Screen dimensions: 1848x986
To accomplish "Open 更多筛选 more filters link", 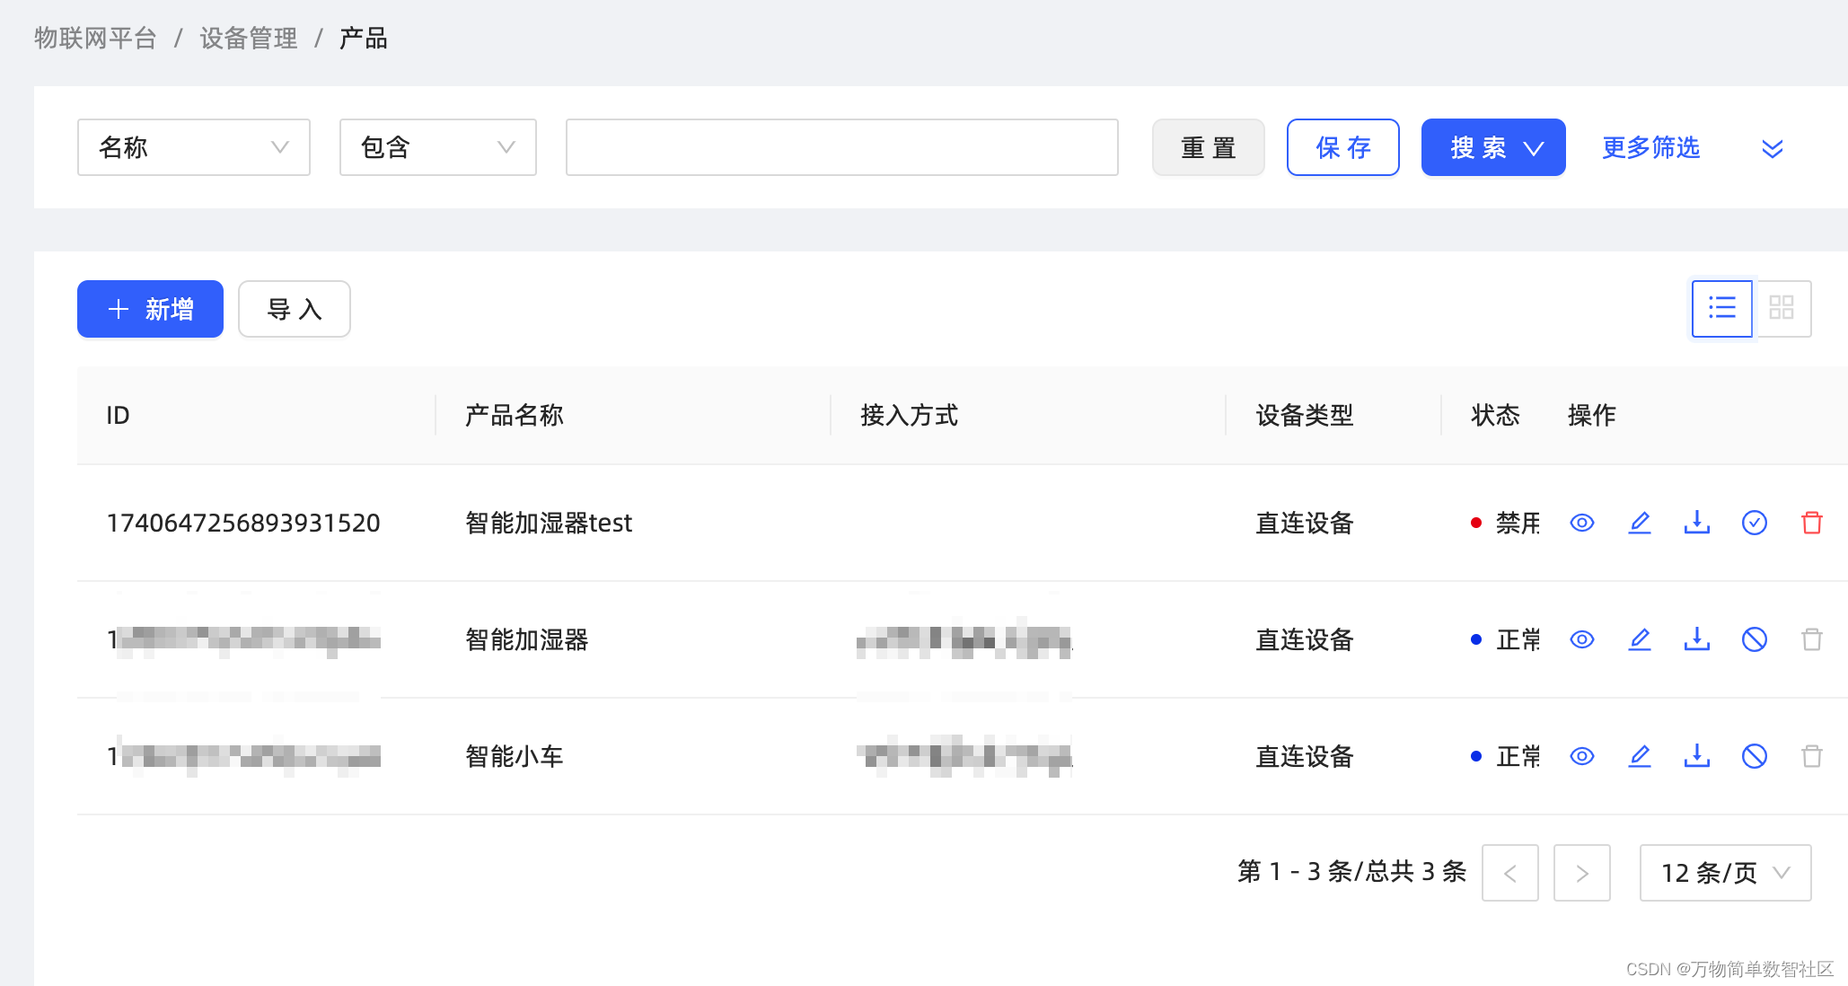I will [1650, 147].
